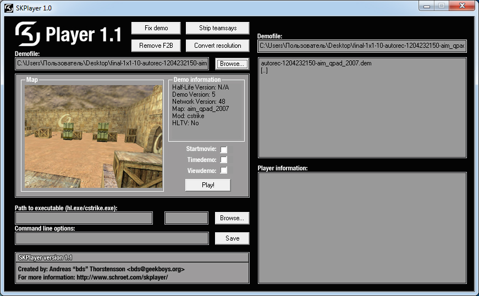Select the [..] parent directory entry

click(x=264, y=70)
